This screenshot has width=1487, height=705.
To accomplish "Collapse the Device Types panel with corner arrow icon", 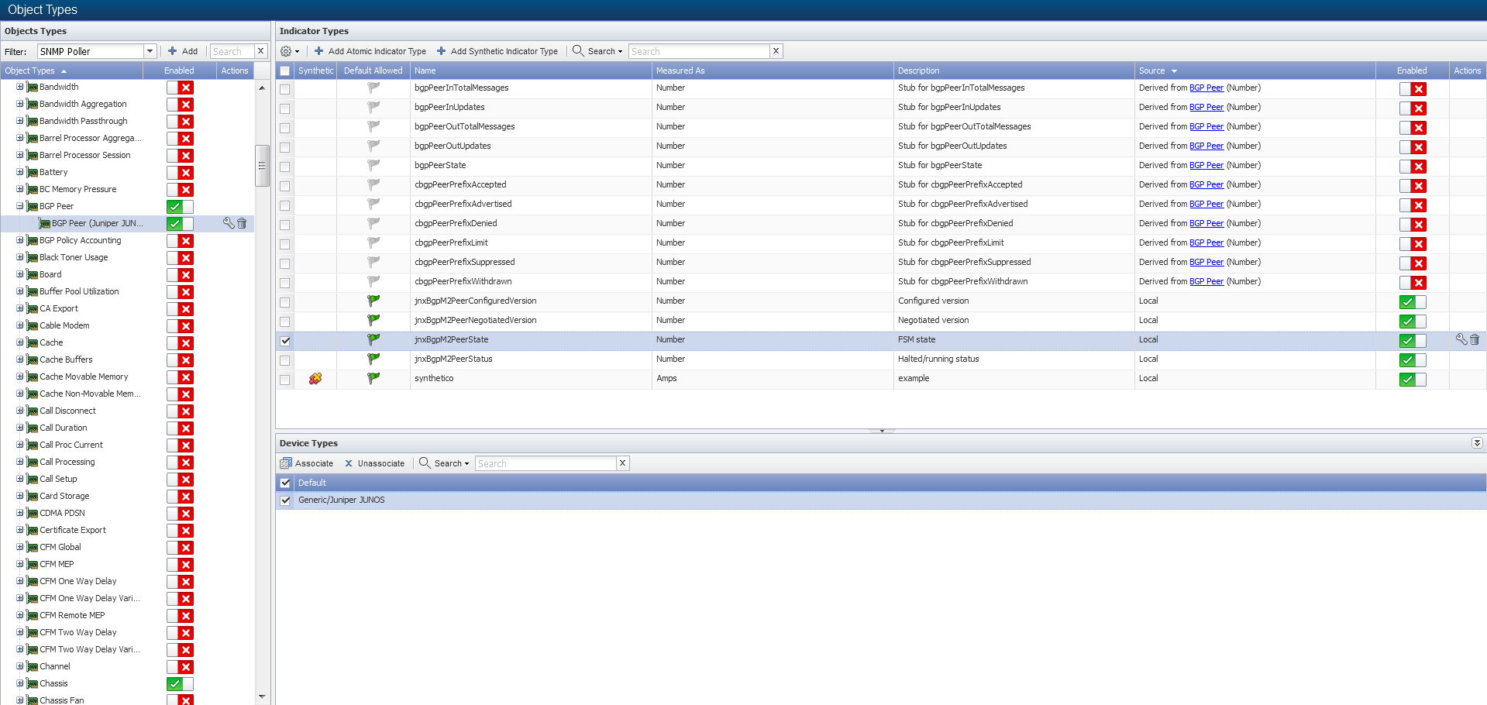I will tap(1477, 443).
